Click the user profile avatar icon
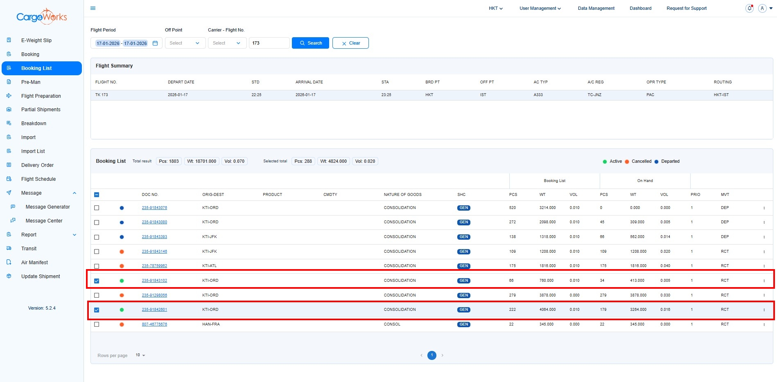Screen dimensions: 777x382 point(762,8)
